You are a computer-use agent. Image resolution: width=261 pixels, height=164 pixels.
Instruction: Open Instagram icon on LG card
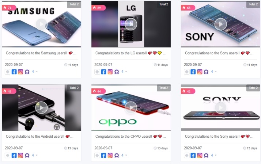(110, 72)
